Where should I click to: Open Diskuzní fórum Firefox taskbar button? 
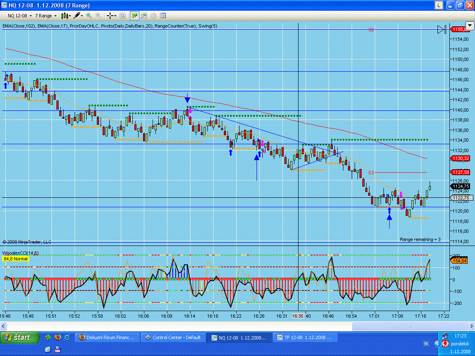[107, 337]
